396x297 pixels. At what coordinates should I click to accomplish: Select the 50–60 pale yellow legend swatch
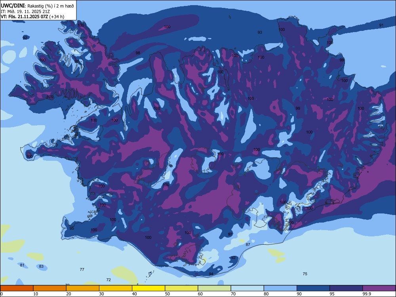[x=181, y=288]
